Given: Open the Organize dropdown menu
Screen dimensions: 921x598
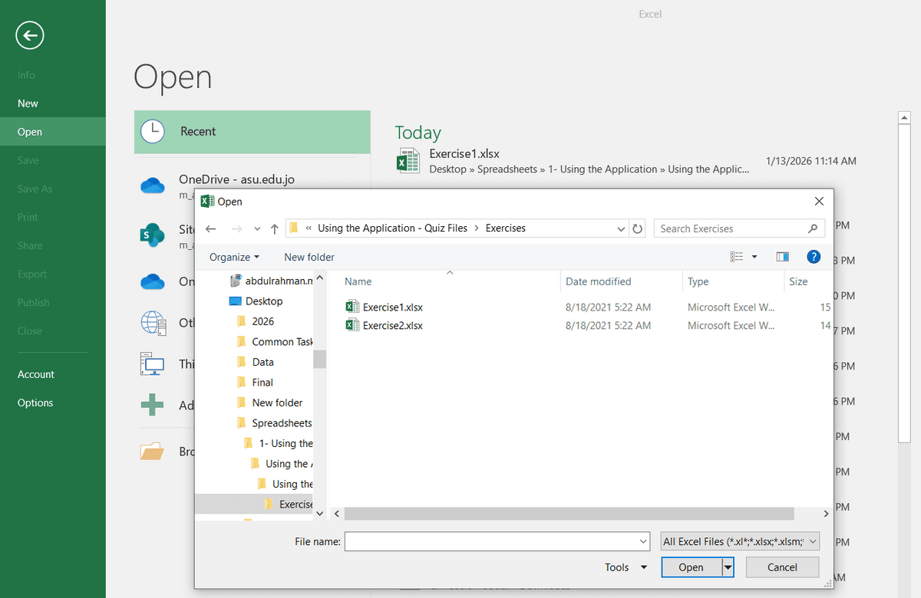Looking at the screenshot, I should click(x=234, y=257).
